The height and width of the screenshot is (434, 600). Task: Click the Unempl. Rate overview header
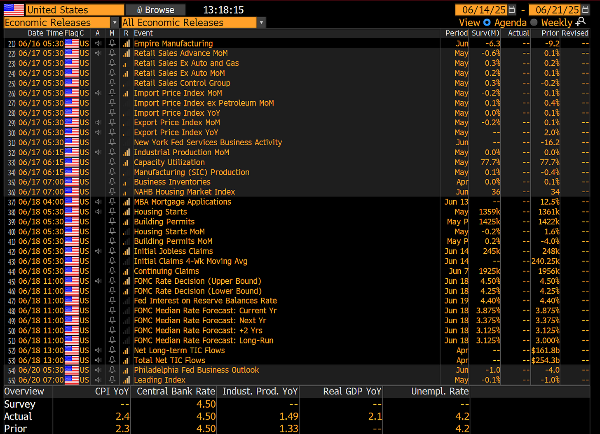[x=440, y=391]
